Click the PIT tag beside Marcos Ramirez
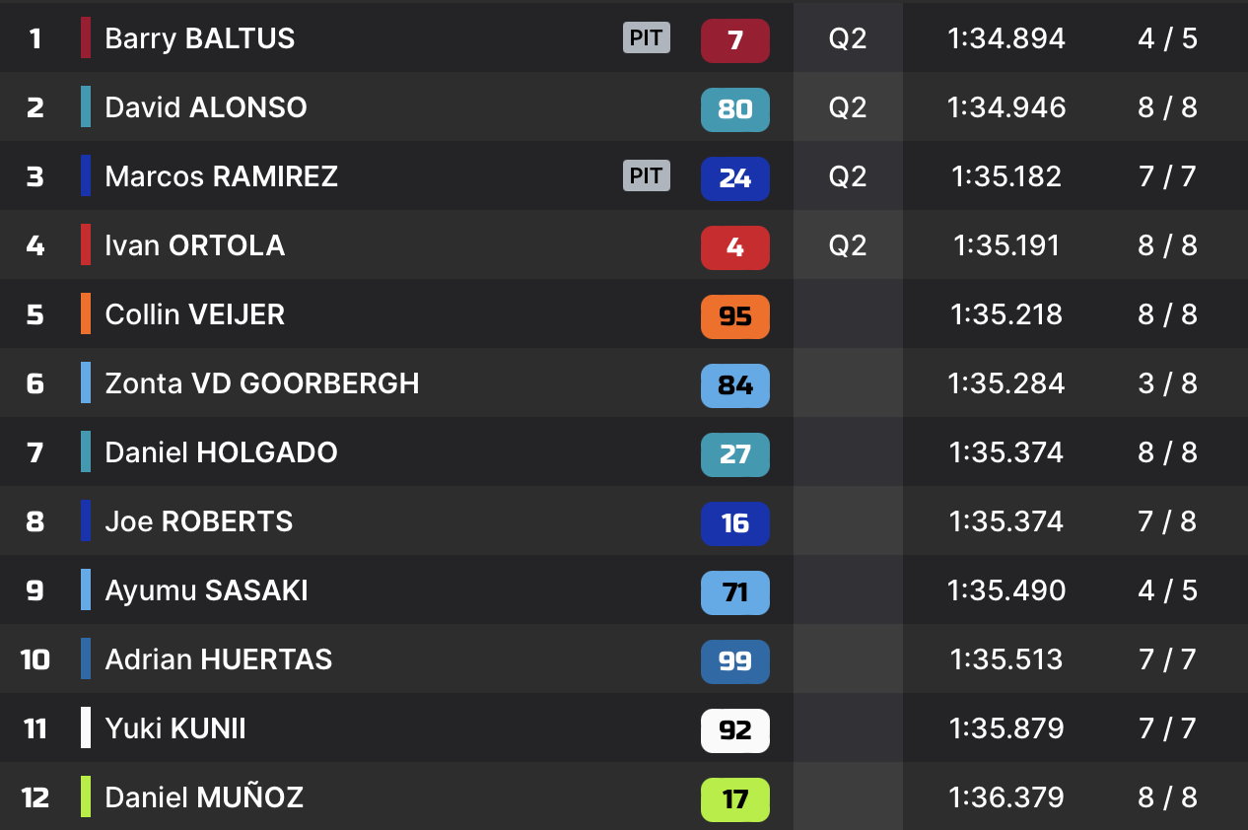 [x=646, y=176]
